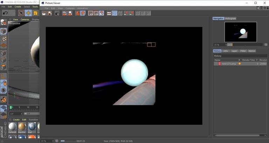This screenshot has height=143, width=269.
Task: Enable the AB compare icon
Action: tap(109, 13)
